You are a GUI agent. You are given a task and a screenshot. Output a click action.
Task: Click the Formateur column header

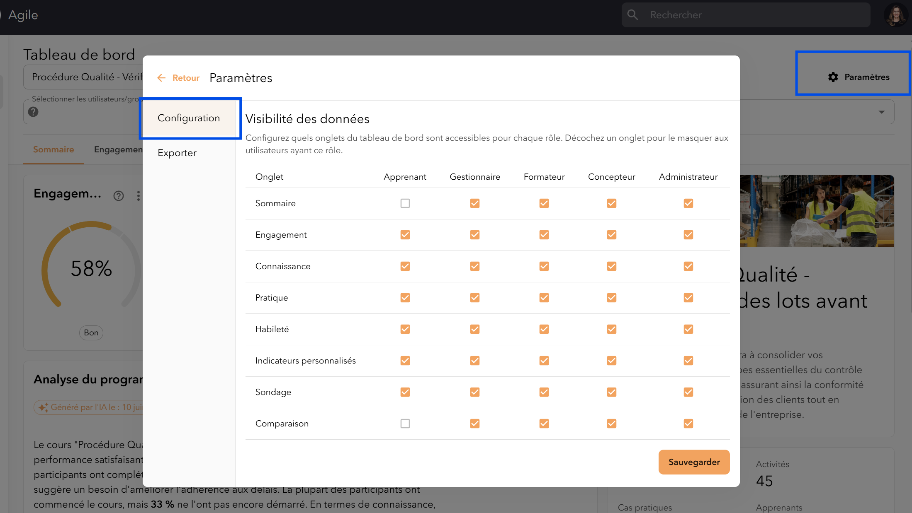coord(544,177)
